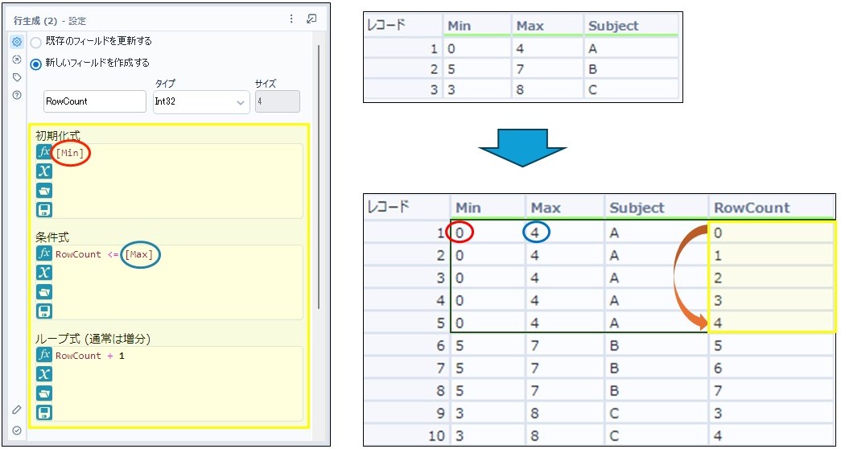
Task: Click the fx functions icon in 初期化式
Action: coord(44,152)
